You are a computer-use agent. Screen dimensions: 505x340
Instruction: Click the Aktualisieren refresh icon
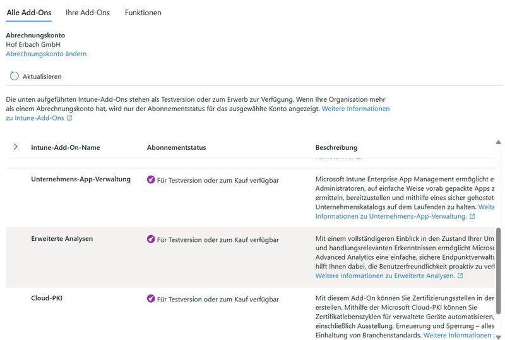tap(14, 76)
